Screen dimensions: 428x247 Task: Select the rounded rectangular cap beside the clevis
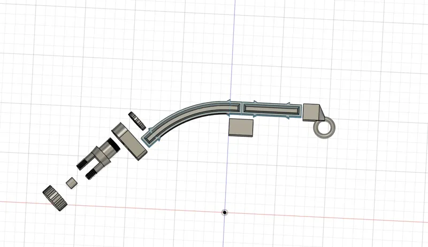point(129,142)
